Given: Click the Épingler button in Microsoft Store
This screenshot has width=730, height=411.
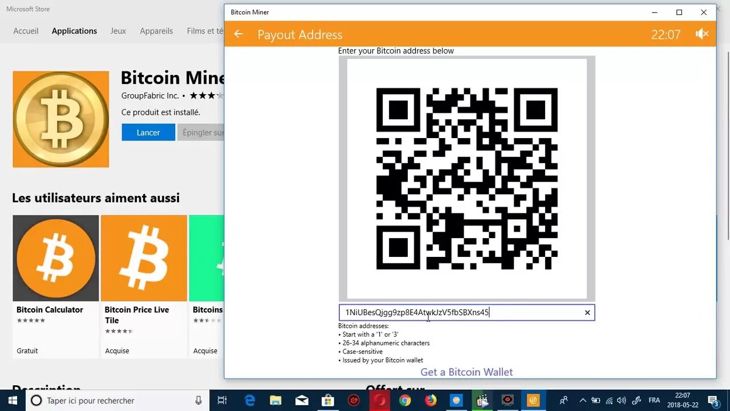Looking at the screenshot, I should [x=201, y=132].
